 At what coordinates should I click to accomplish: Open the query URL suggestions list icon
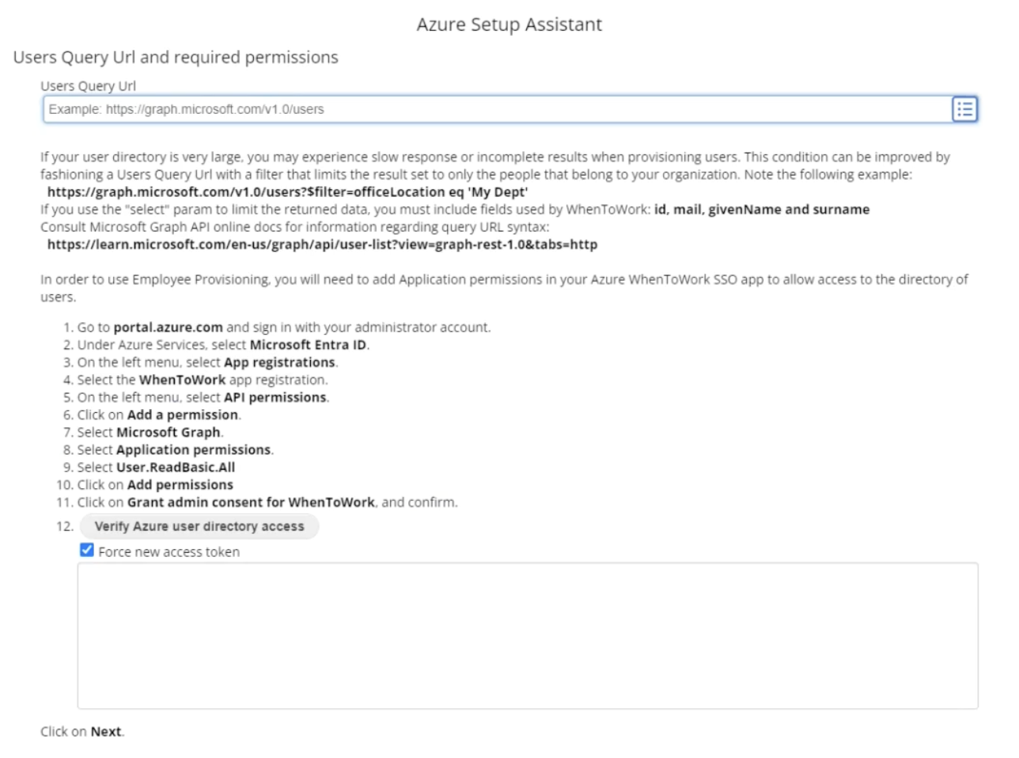964,109
